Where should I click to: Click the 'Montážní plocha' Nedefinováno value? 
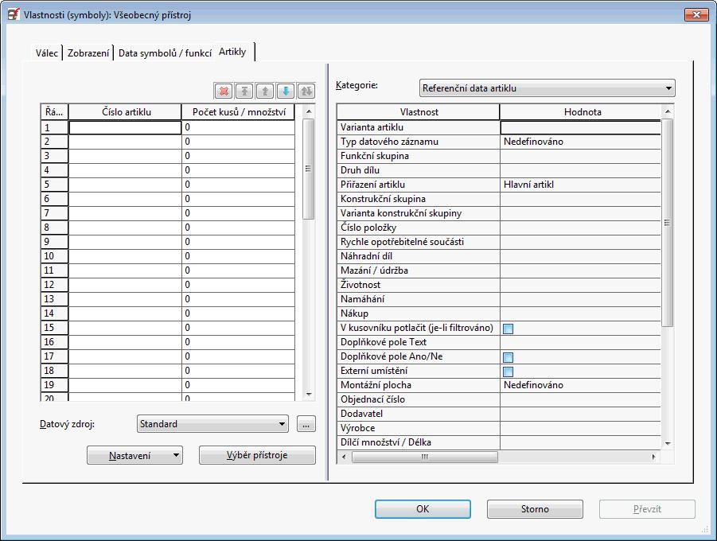click(x=533, y=385)
